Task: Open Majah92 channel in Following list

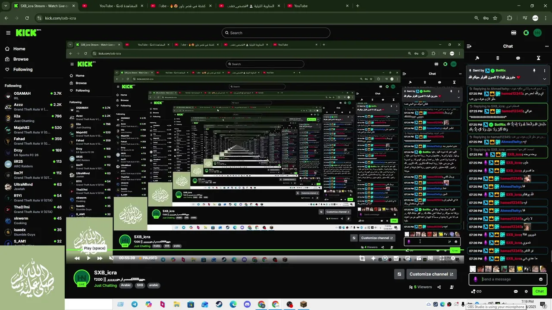Action: [33, 130]
